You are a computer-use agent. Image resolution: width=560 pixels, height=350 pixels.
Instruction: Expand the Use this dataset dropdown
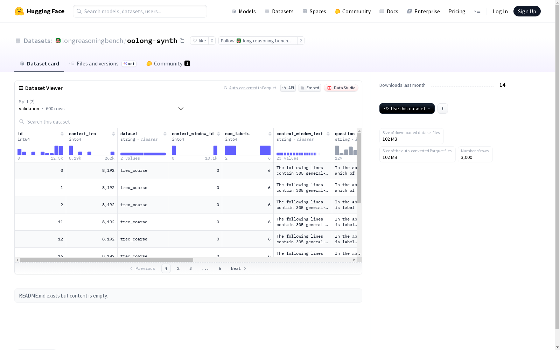pyautogui.click(x=407, y=108)
